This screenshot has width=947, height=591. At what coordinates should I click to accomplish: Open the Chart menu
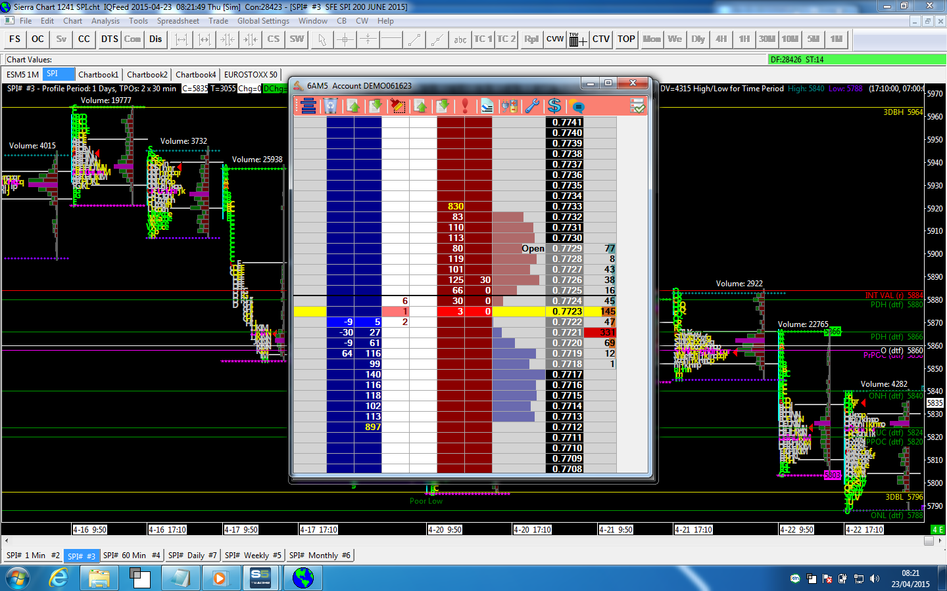tap(73, 21)
